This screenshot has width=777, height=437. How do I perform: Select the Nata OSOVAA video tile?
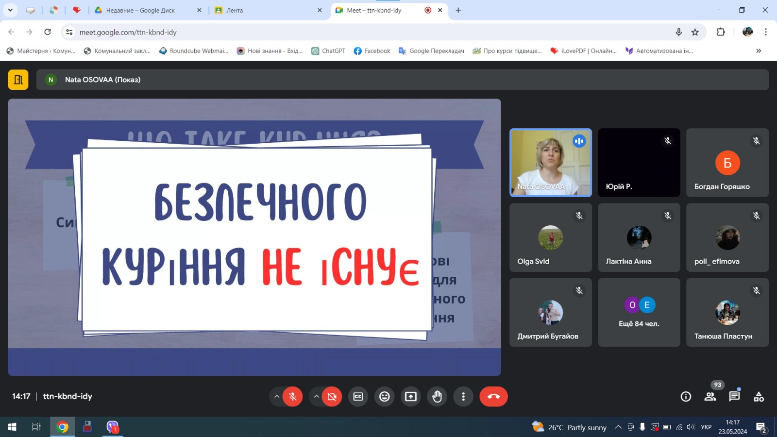(550, 163)
